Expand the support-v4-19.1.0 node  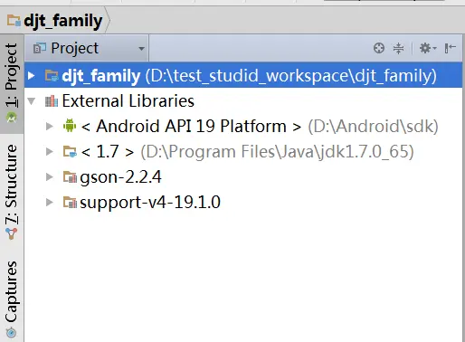click(x=49, y=202)
